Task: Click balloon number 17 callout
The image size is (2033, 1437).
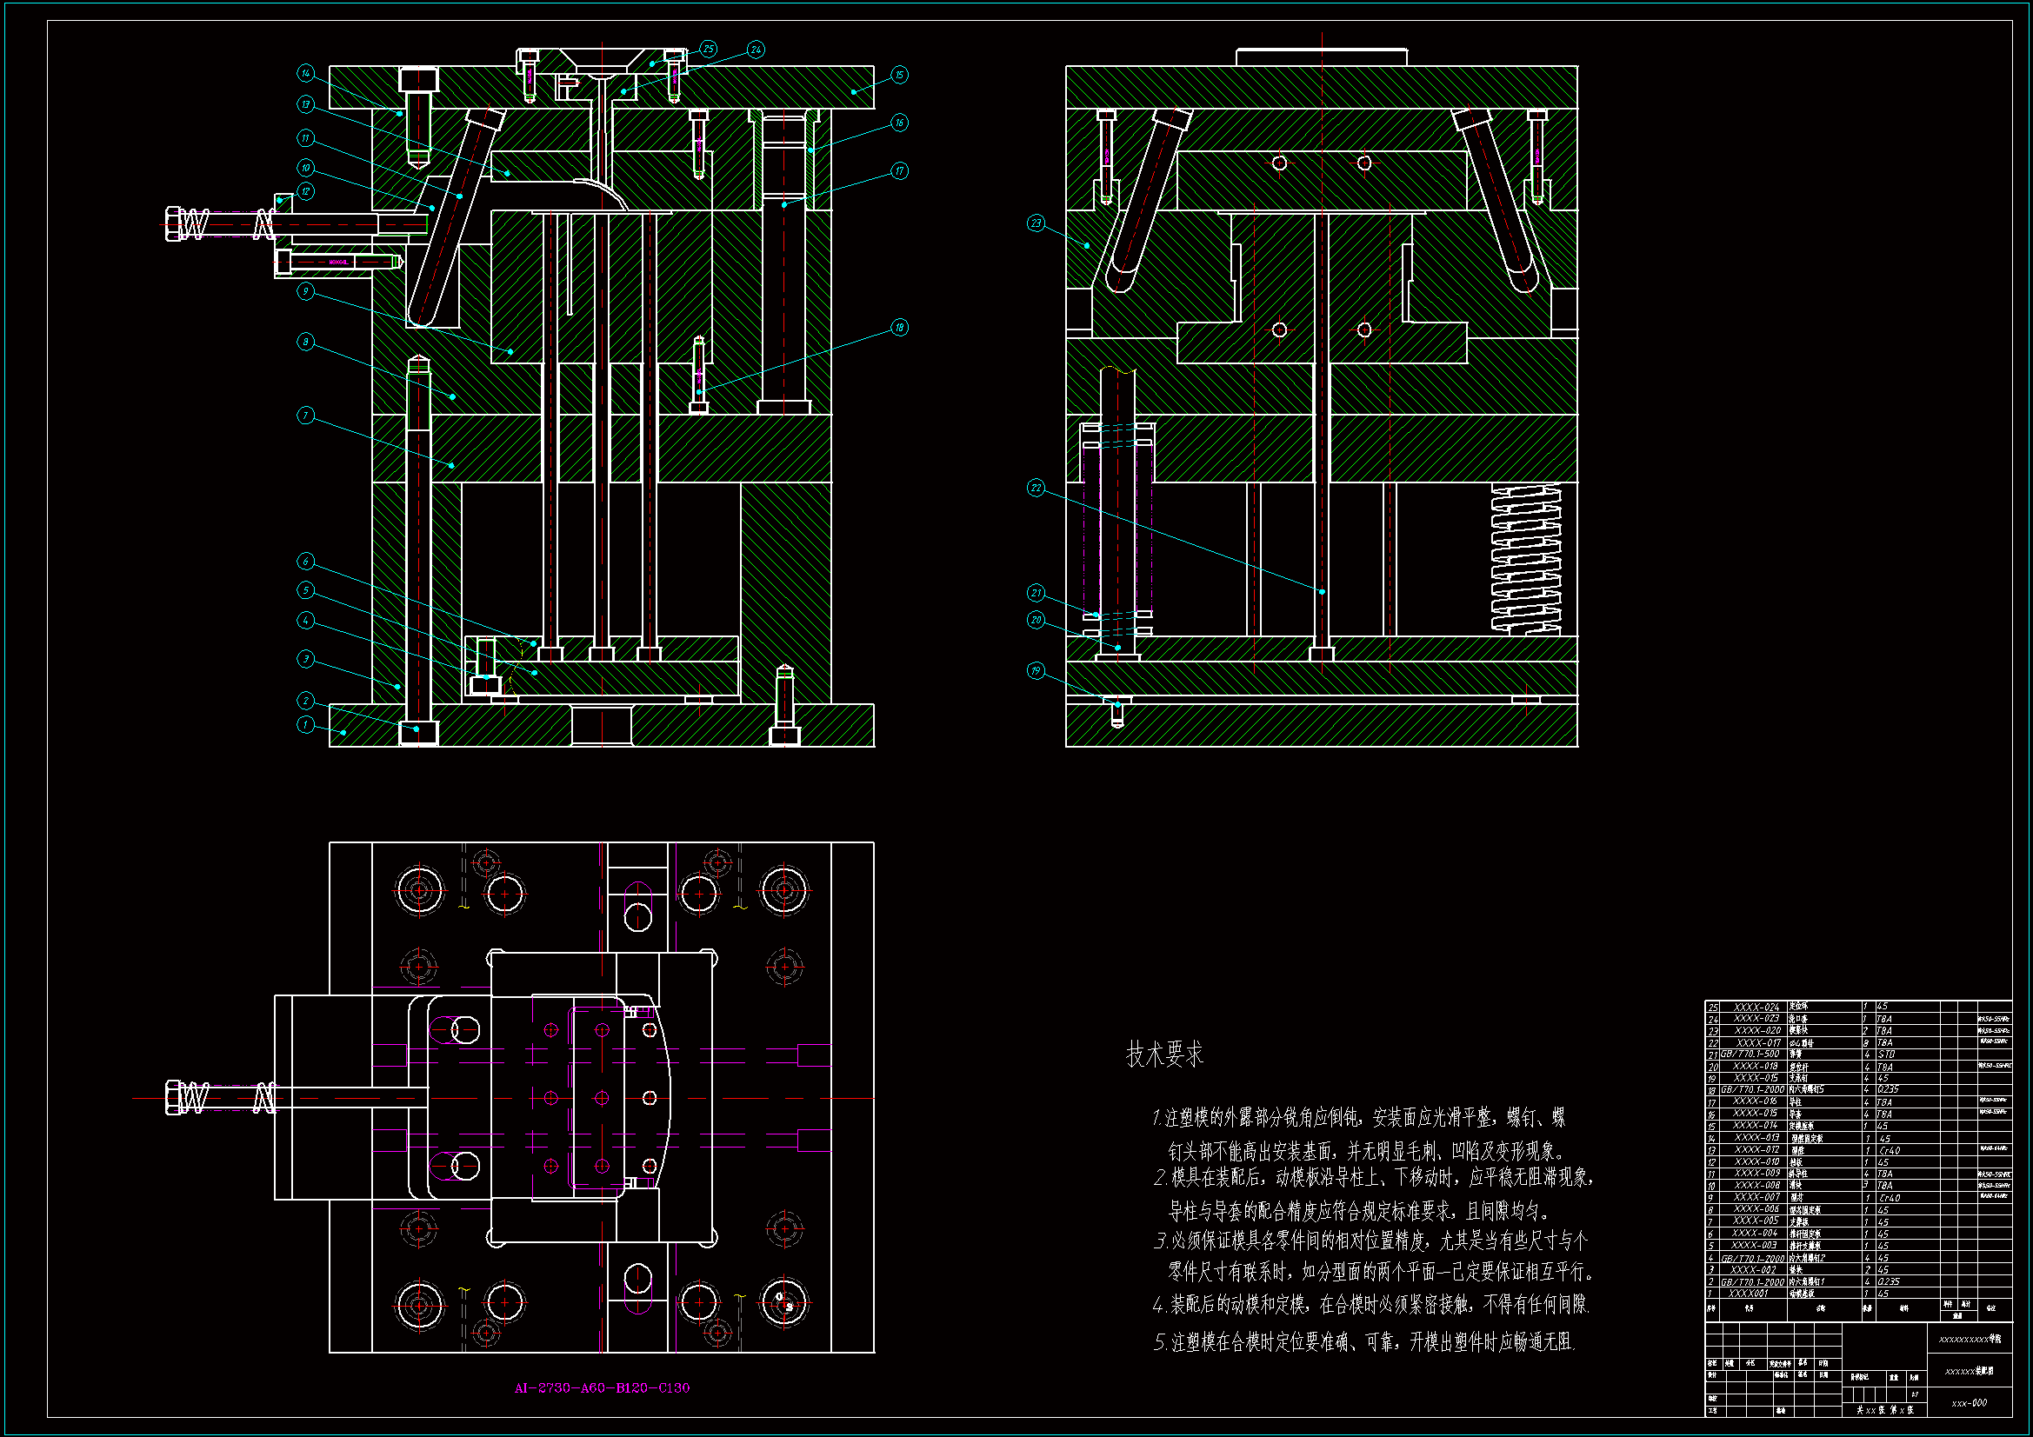Action: click(899, 171)
